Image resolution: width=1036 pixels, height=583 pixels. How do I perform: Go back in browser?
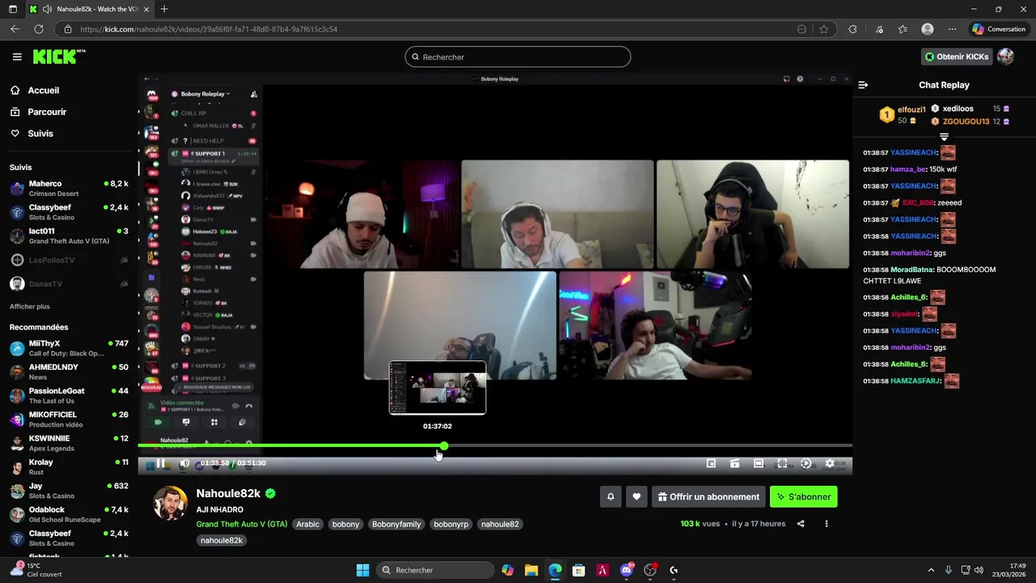(x=15, y=29)
